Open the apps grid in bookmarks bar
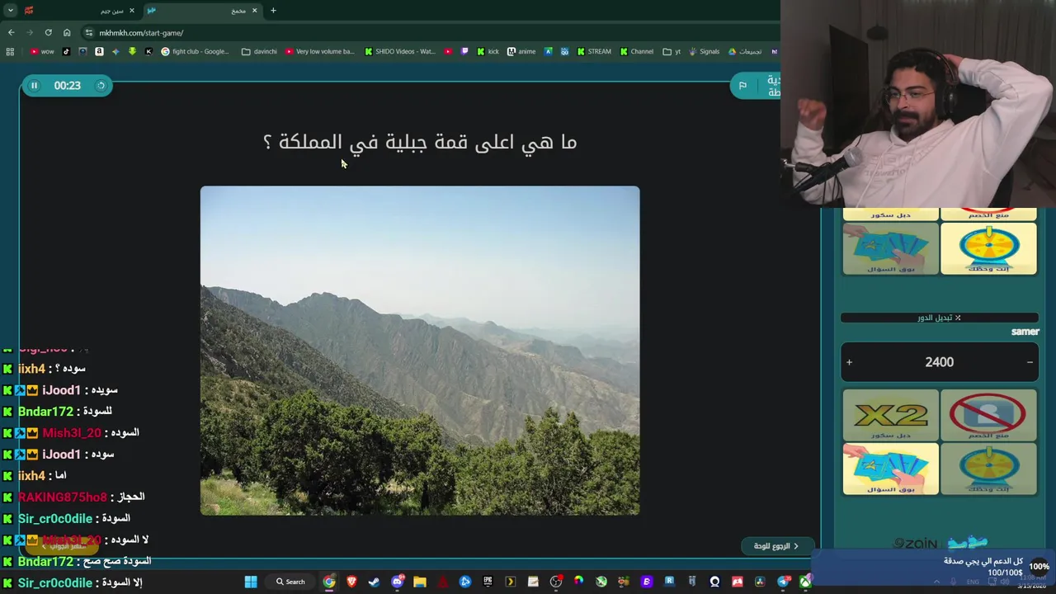 tap(10, 51)
